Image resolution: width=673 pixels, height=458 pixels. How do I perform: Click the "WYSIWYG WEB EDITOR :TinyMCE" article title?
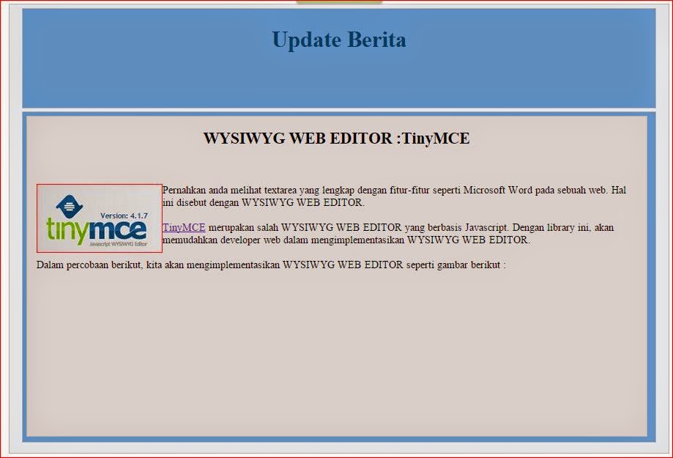click(x=337, y=138)
